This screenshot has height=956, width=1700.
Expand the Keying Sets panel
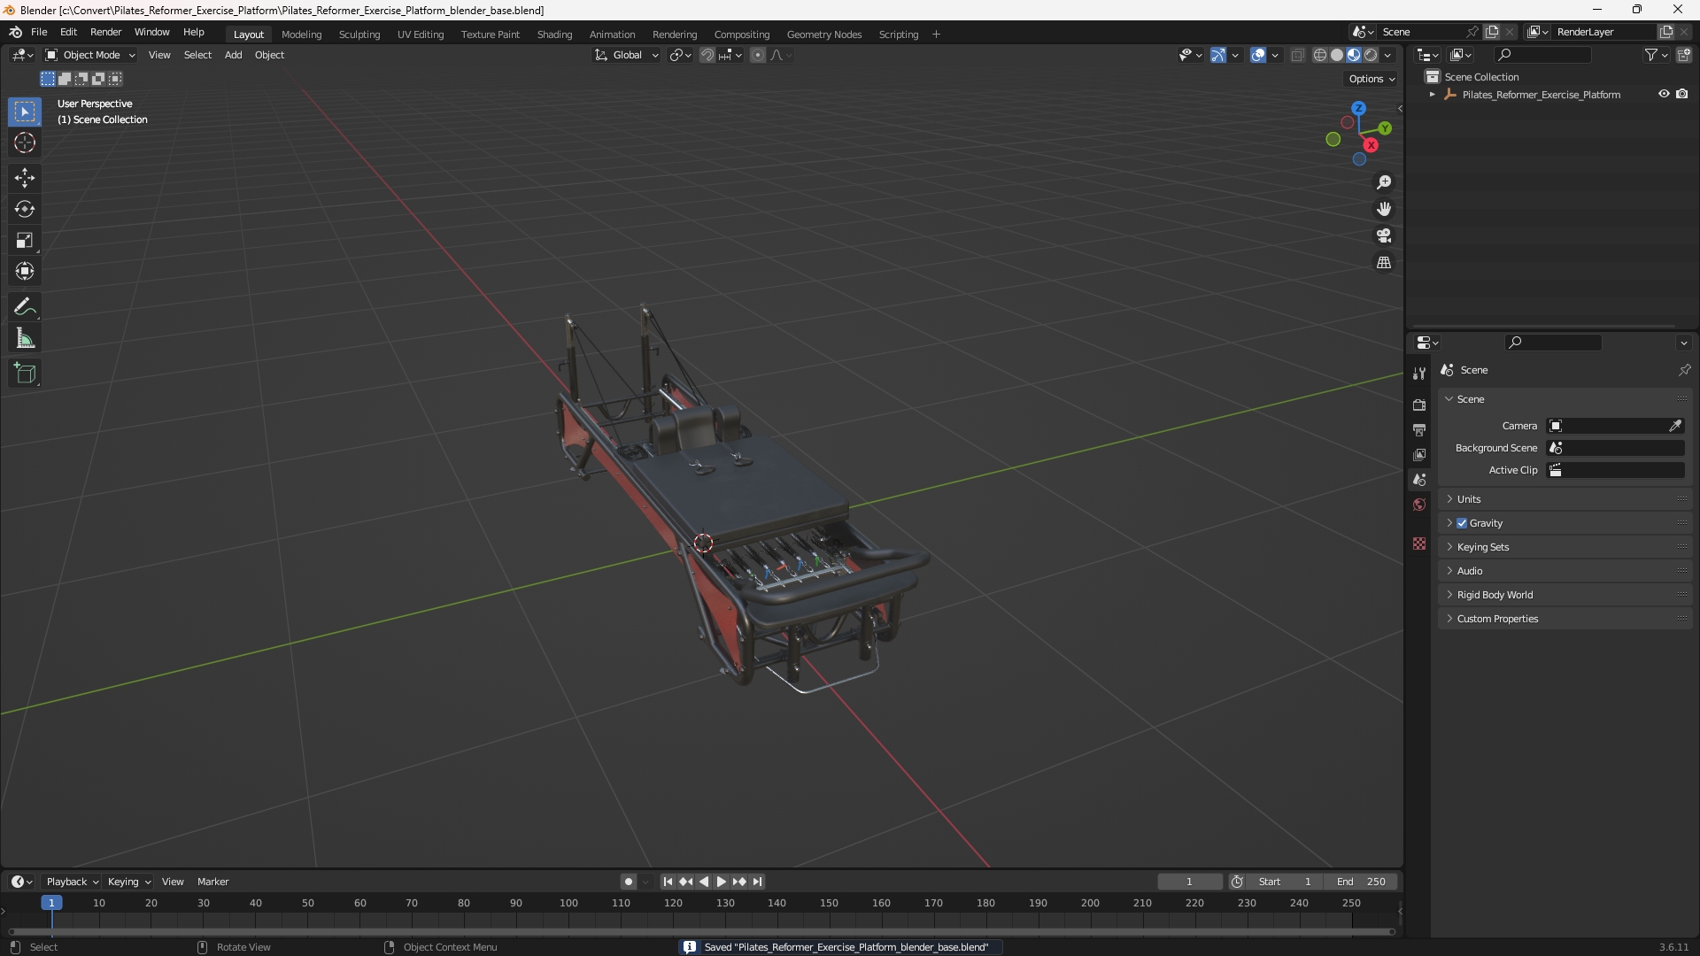[1483, 547]
